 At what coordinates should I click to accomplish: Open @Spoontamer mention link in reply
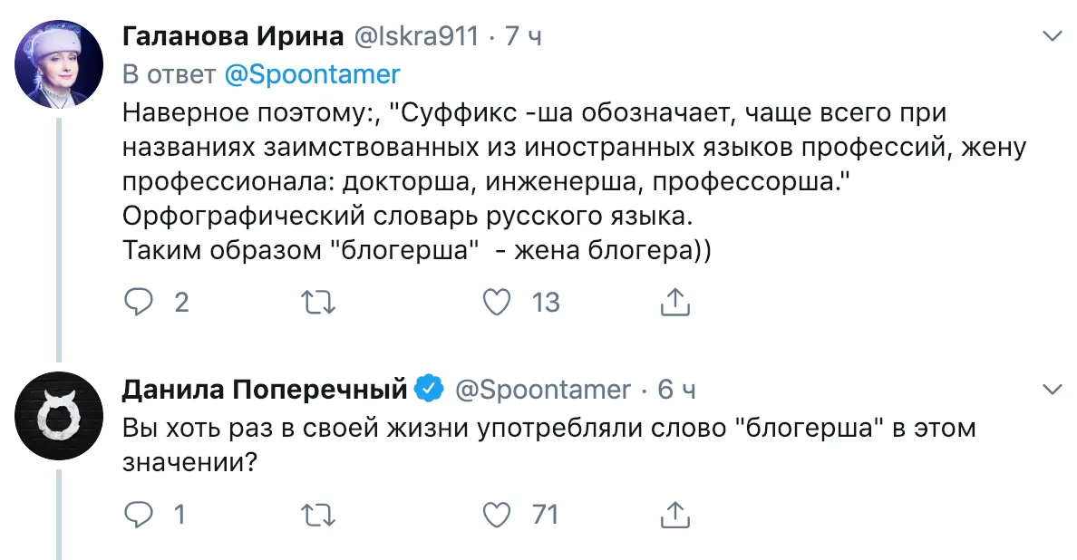(312, 74)
